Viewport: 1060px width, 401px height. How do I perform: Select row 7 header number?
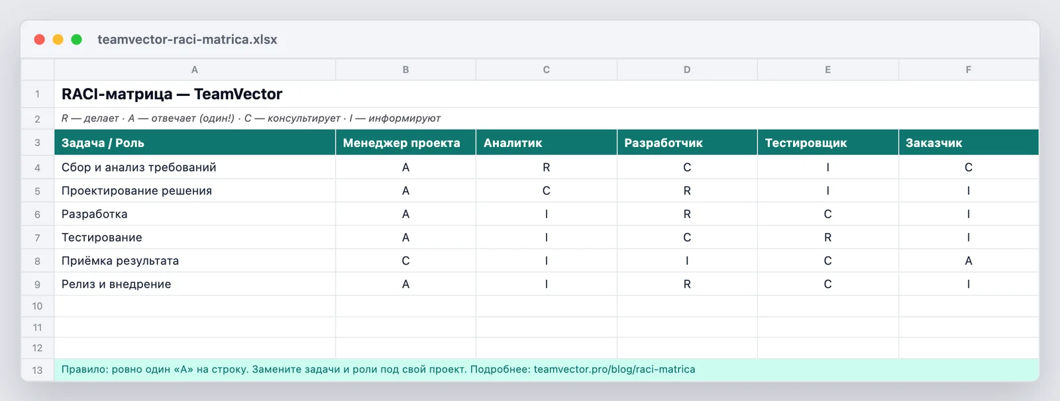point(37,238)
